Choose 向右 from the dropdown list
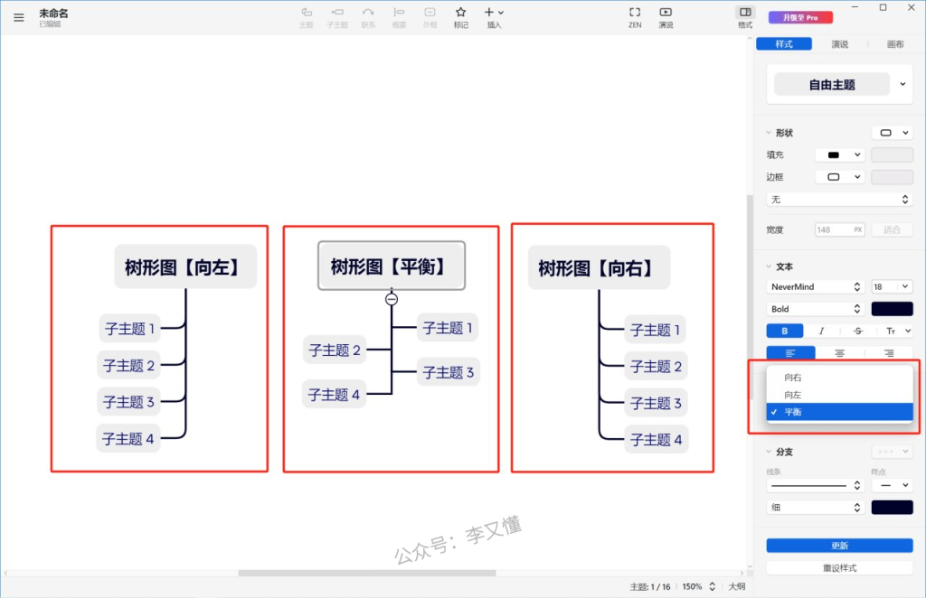Screen dimensions: 926x598 point(793,378)
